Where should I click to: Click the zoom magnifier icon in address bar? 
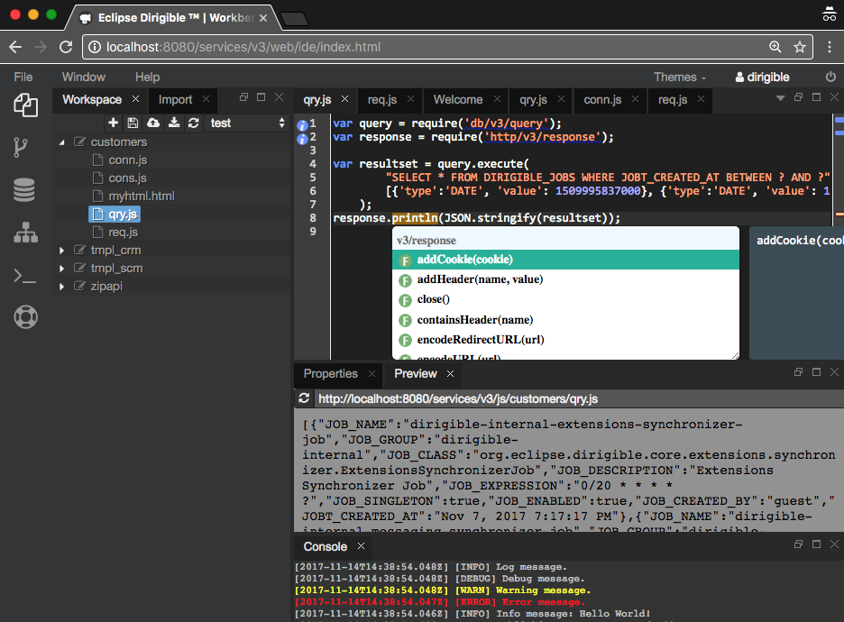775,47
